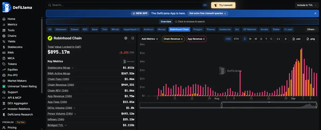Open DefiLlama Research in sidebar
The width and height of the screenshot is (321, 130).
[20, 114]
